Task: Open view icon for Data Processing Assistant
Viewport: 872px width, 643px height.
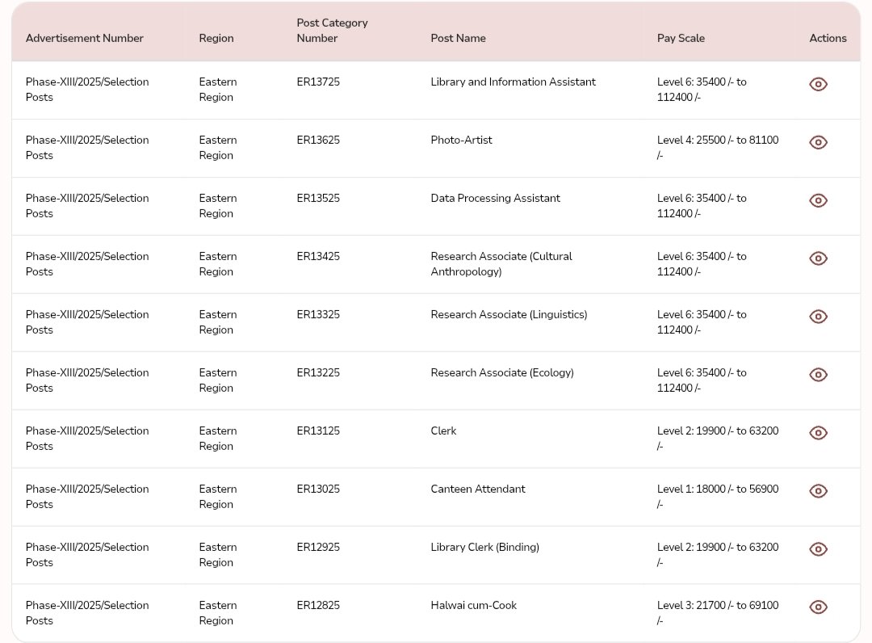Action: (x=818, y=200)
